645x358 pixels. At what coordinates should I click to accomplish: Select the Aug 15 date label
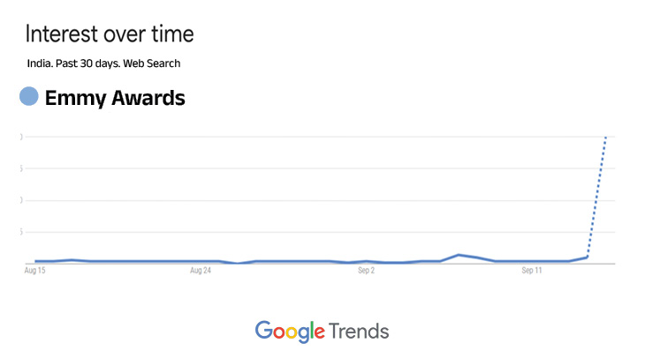click(34, 271)
